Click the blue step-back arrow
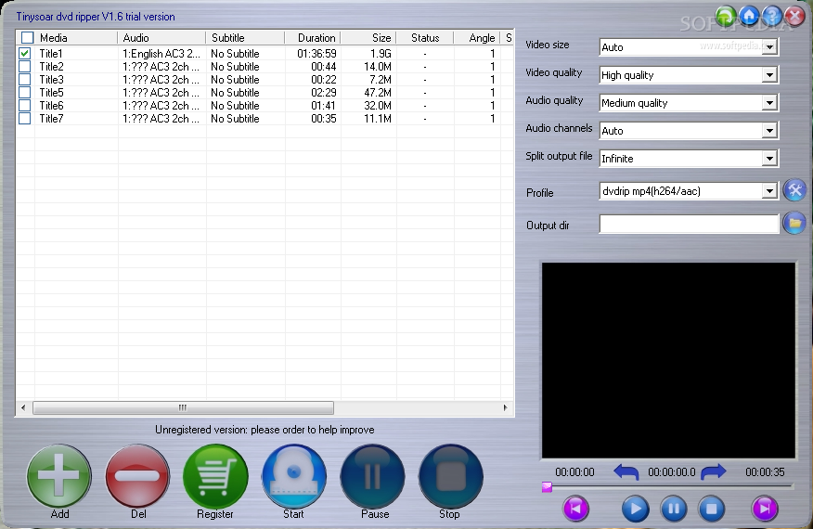813x529 pixels. (x=626, y=472)
